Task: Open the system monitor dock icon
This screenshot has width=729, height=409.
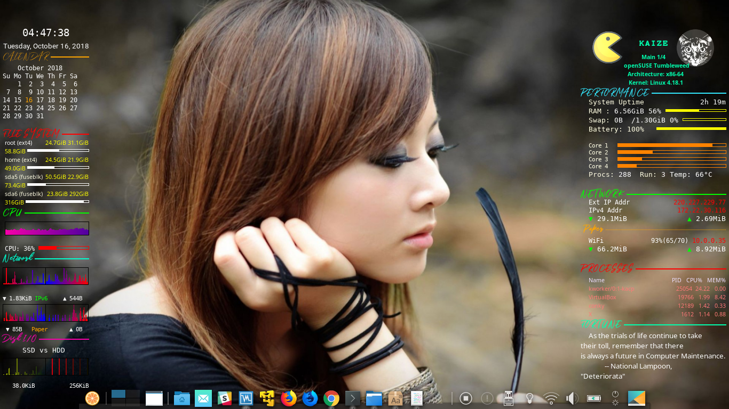Action: point(246,398)
